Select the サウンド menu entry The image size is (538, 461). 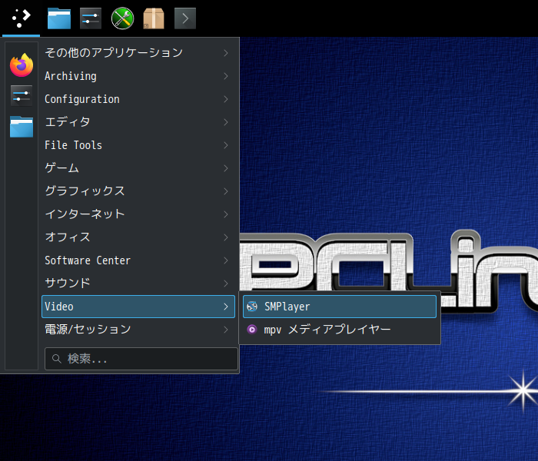(138, 284)
